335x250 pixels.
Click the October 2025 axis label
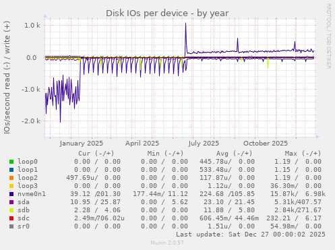(266, 144)
